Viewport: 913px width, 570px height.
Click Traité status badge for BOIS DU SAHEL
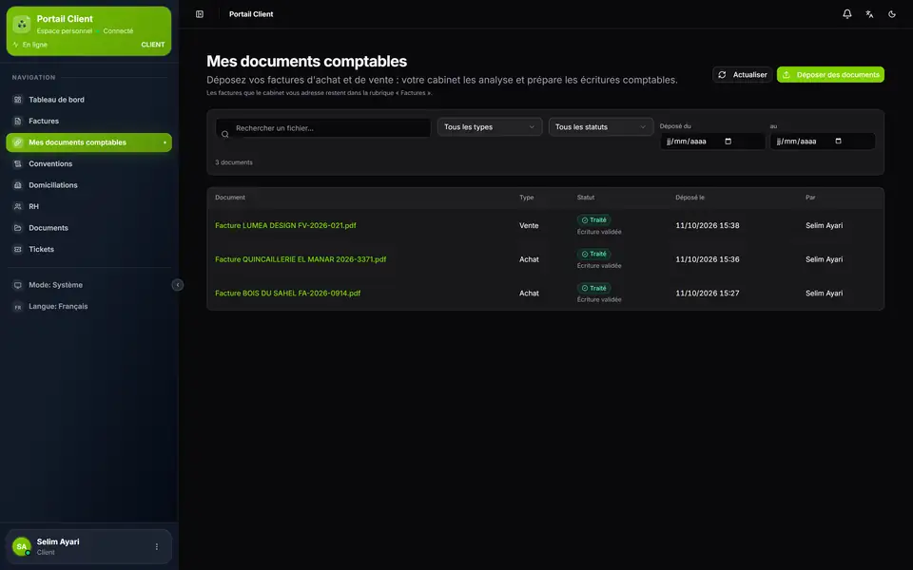(x=593, y=288)
